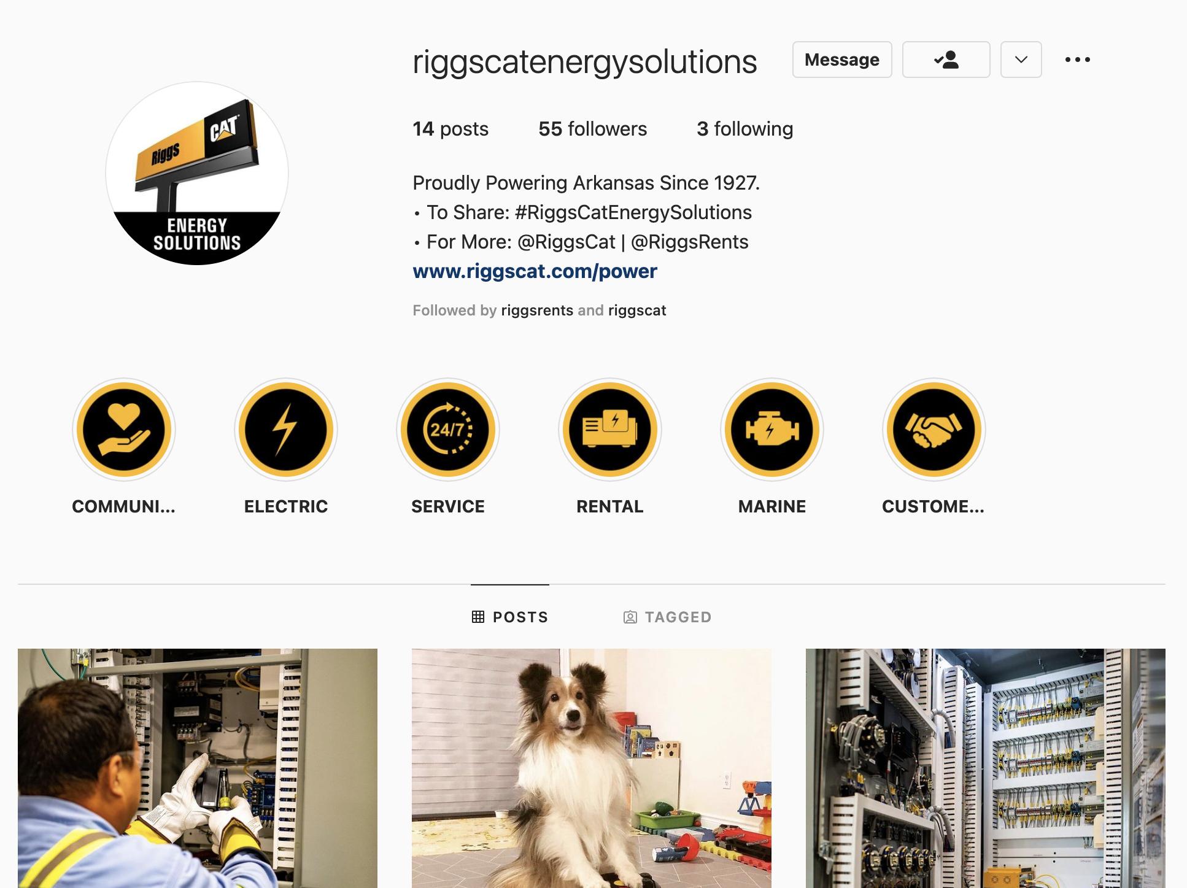Open the ELECTRIC lightning bolt highlight
The width and height of the screenshot is (1187, 888).
point(286,429)
